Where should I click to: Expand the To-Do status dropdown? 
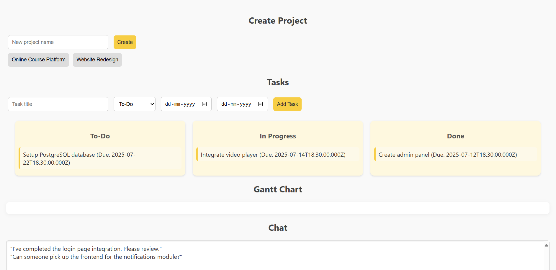click(135, 104)
